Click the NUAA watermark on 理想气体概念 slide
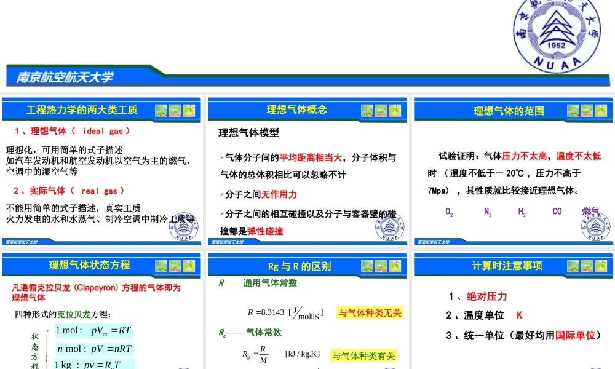Viewport: 615px width, 369px height. [x=390, y=226]
